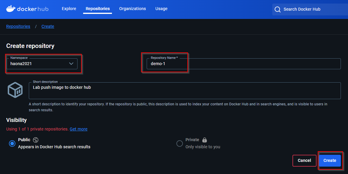The width and height of the screenshot is (348, 174).
Task: Switch to the Repositories tab
Action: [98, 9]
